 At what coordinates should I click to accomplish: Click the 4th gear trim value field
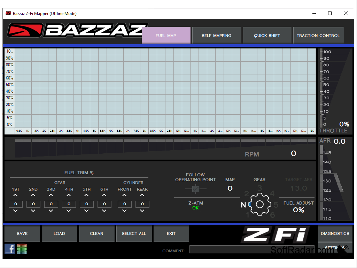point(69,204)
